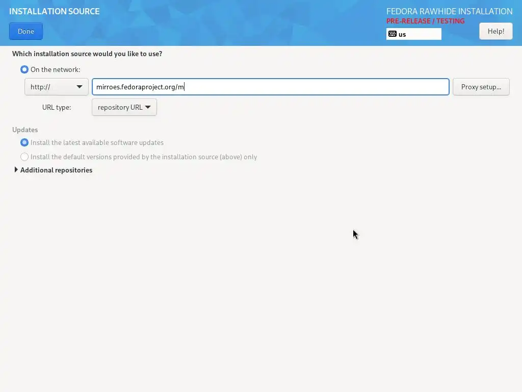The width and height of the screenshot is (522, 392).
Task: Focus the repository URL text field
Action: tap(270, 87)
